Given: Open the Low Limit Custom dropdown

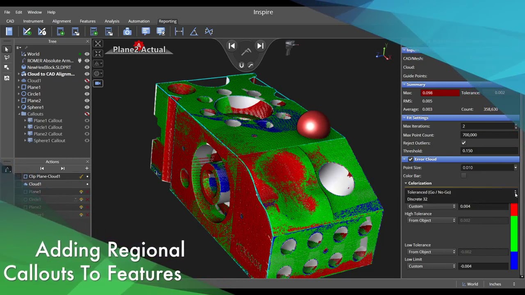Looking at the screenshot, I should 431,266.
